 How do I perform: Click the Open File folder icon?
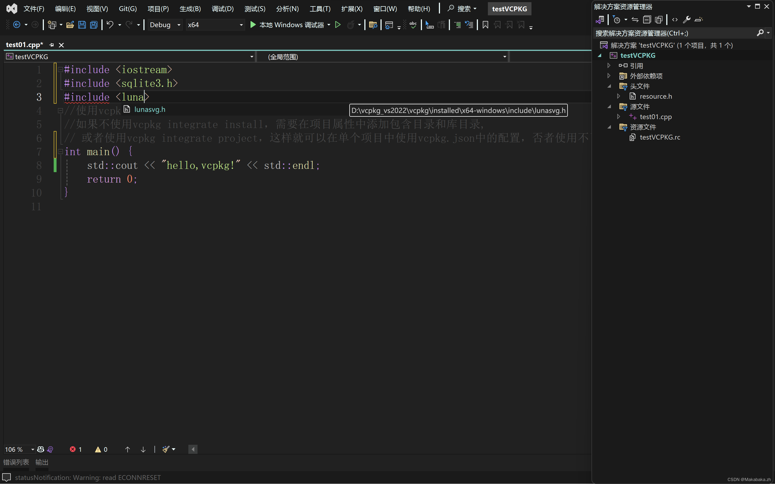coord(70,25)
